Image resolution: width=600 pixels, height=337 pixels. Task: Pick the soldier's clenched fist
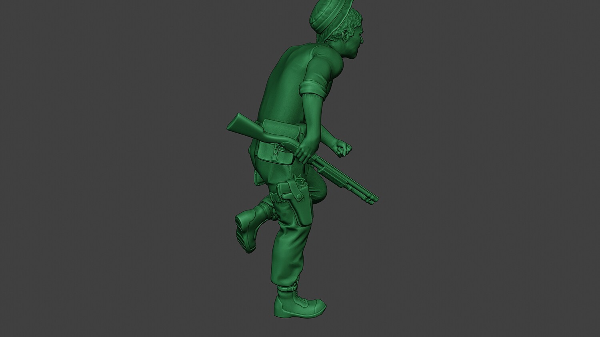click(x=343, y=147)
